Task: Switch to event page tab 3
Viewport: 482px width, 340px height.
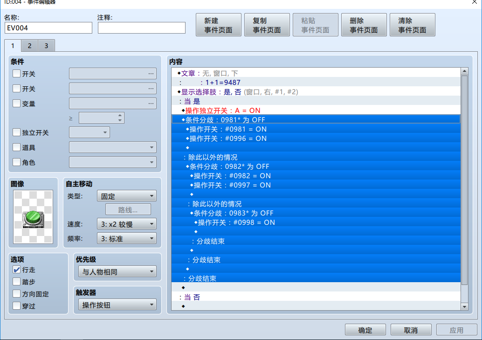Action: 47,46
